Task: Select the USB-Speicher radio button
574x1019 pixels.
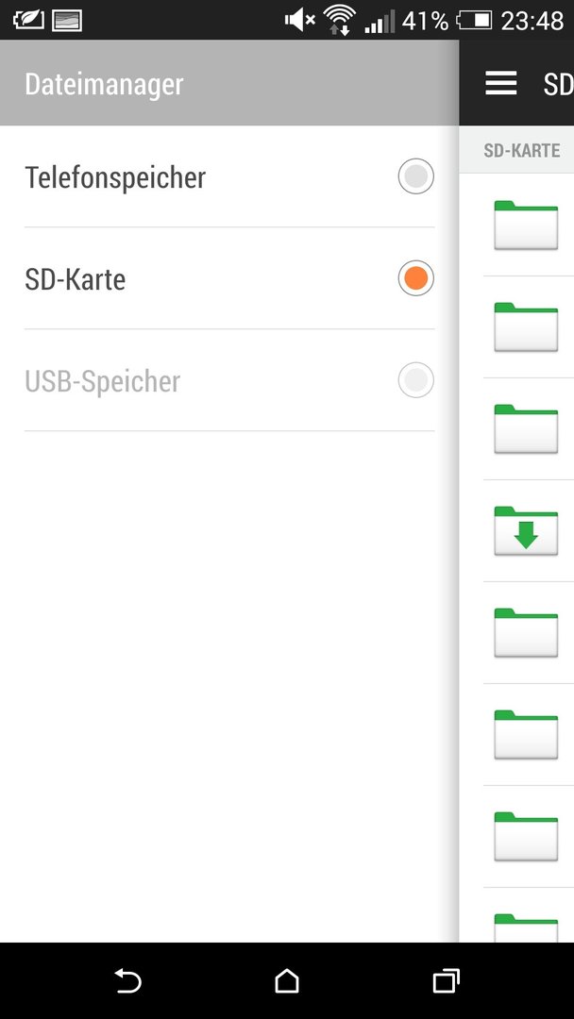Action: point(416,380)
